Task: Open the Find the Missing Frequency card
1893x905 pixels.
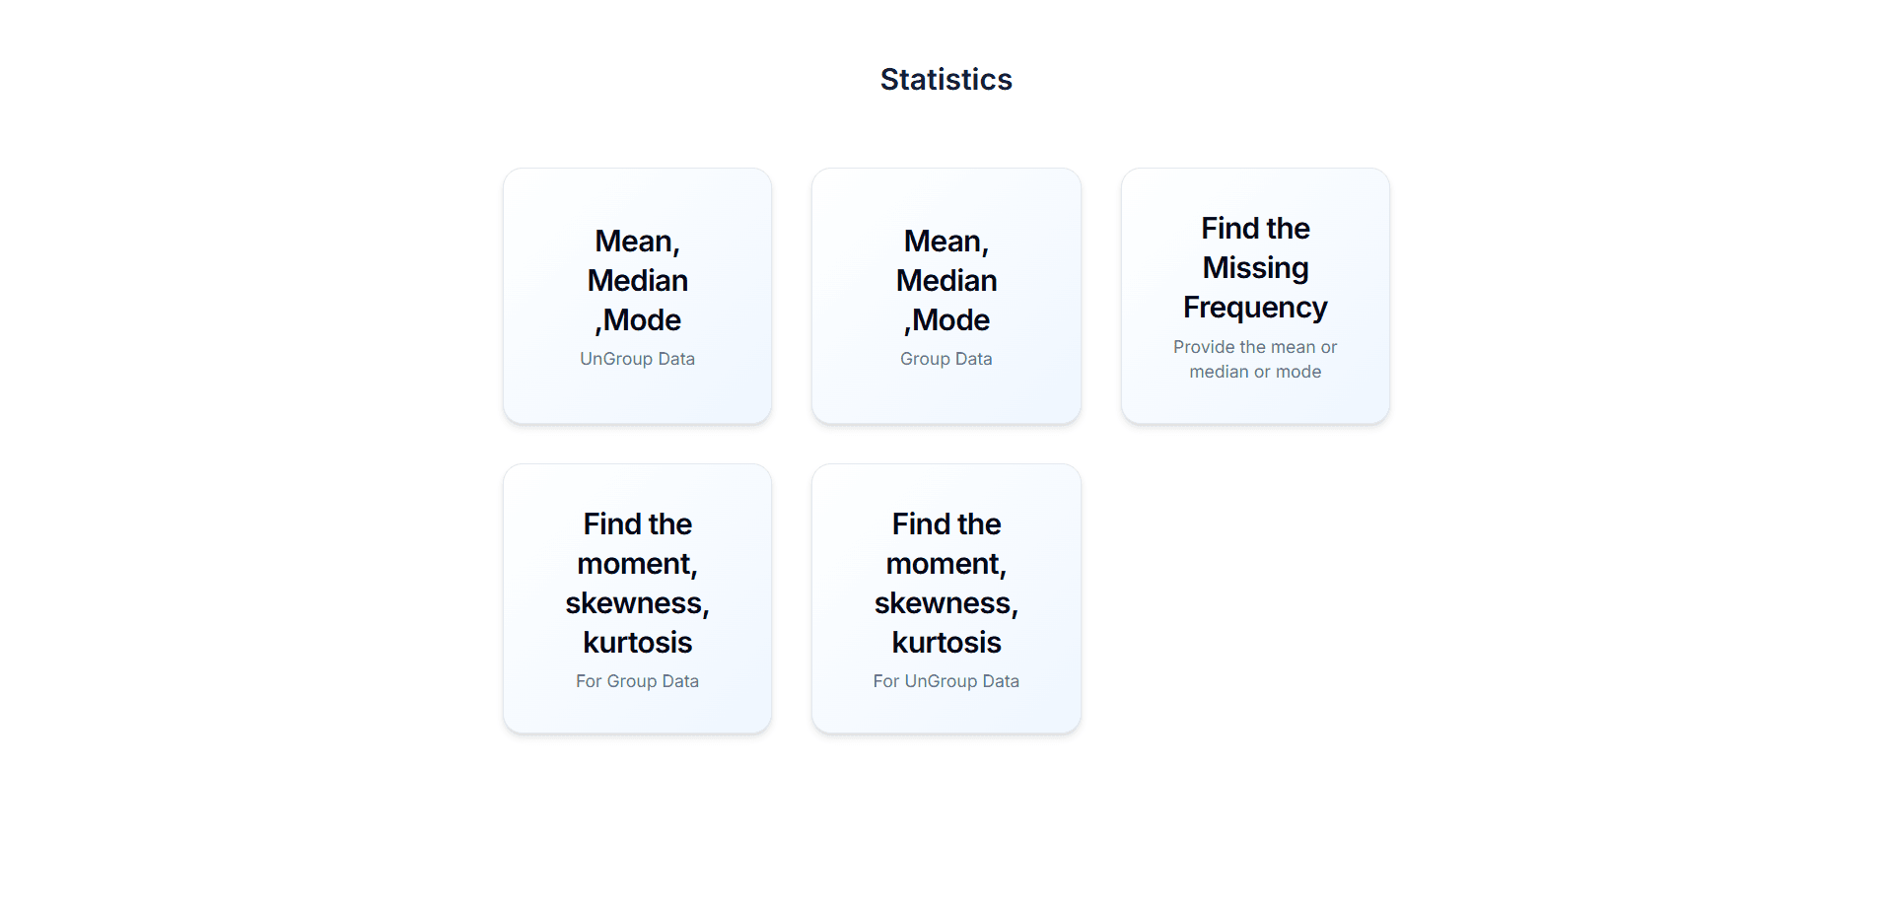Action: 1254,296
